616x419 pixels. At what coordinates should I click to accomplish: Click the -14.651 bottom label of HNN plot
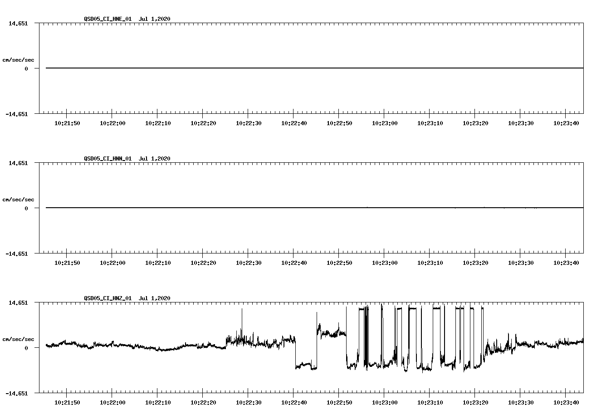click(17, 253)
